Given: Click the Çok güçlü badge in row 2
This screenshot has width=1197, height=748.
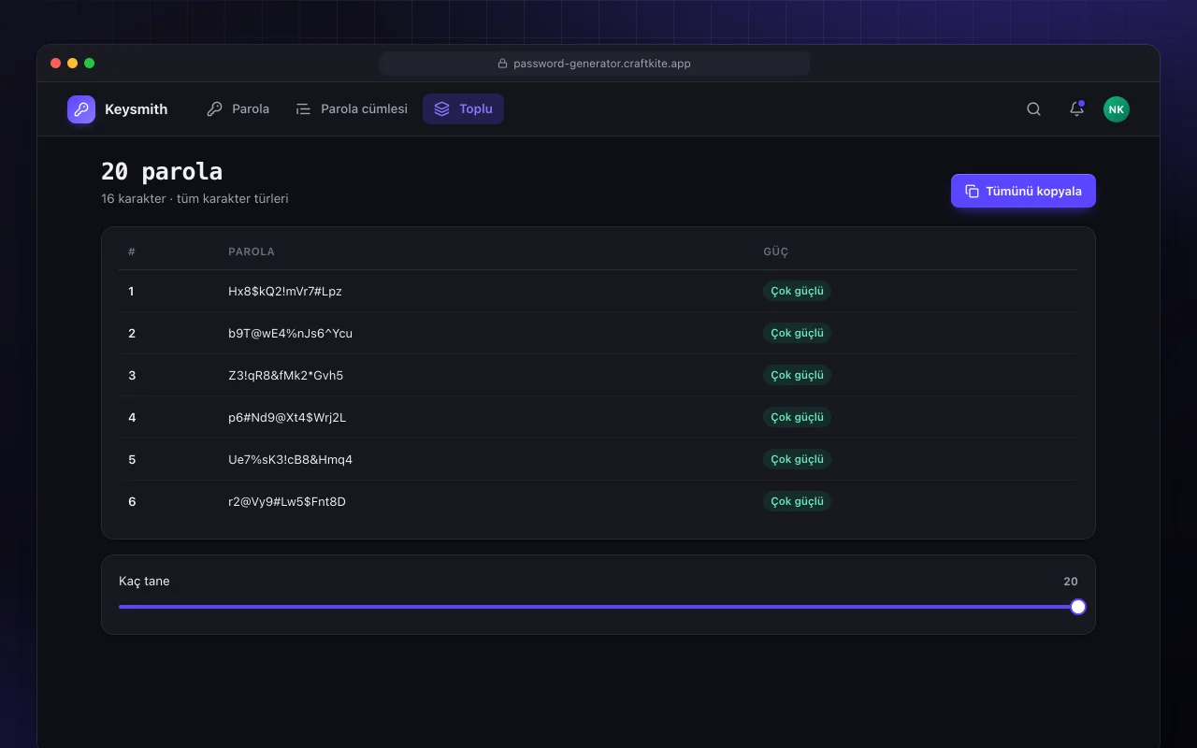Looking at the screenshot, I should (797, 333).
